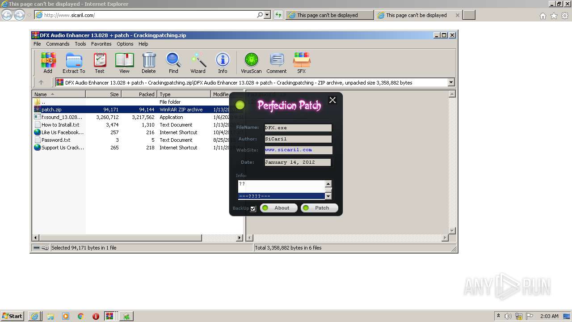Click the Start button
572x322 pixels.
12,316
